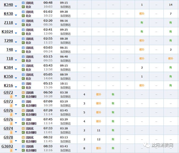Click the 候补 cell in G3692 row

tap(99, 148)
